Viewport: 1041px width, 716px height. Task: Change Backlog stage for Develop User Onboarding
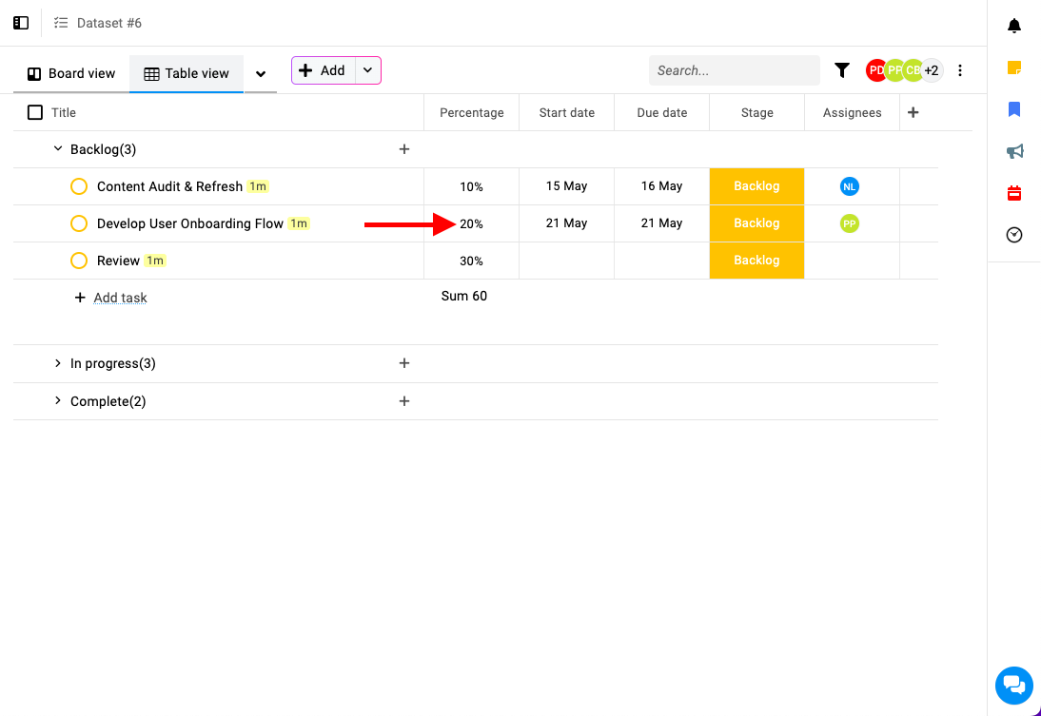(756, 223)
